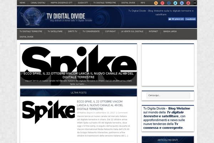Open the TV SATELLITARE category
This screenshot has width=214, height=143.
(55, 31)
